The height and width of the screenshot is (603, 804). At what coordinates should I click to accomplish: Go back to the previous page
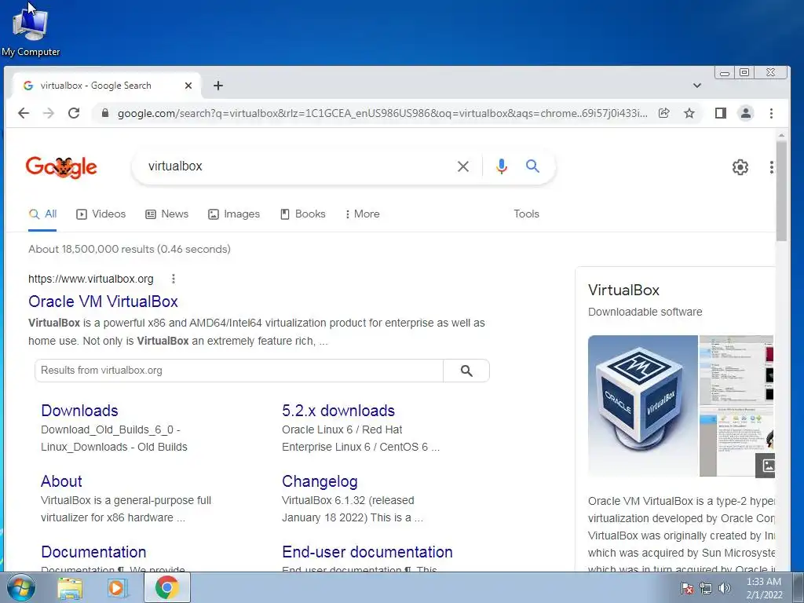pyautogui.click(x=24, y=113)
